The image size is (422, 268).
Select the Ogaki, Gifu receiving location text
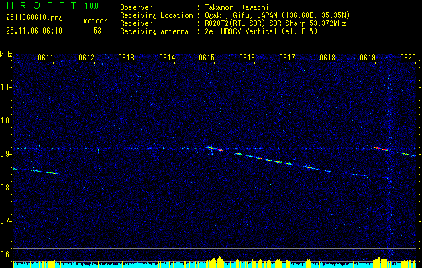pyautogui.click(x=277, y=15)
